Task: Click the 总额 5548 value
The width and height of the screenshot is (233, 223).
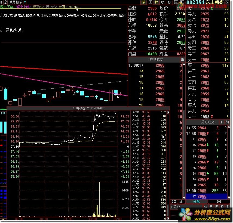Action: point(152,37)
